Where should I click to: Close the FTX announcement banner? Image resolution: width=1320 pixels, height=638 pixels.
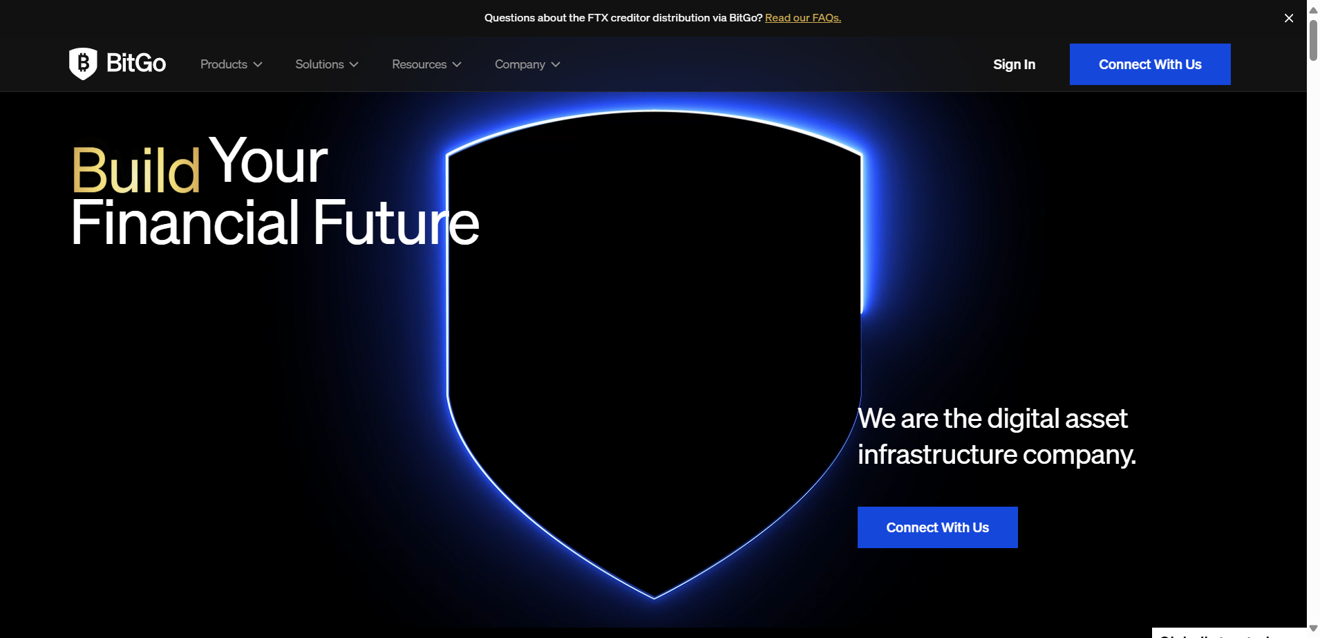coord(1288,18)
